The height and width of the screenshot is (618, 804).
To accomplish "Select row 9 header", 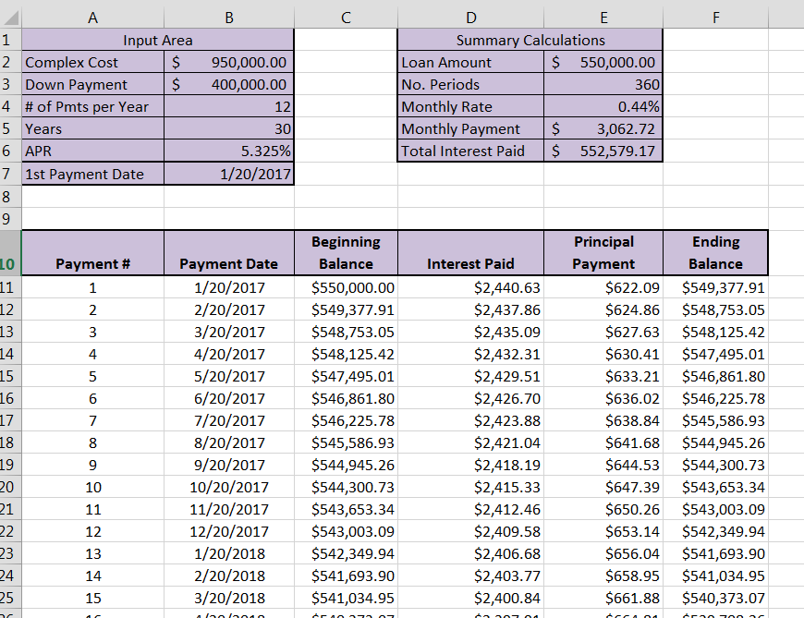I will (10, 219).
